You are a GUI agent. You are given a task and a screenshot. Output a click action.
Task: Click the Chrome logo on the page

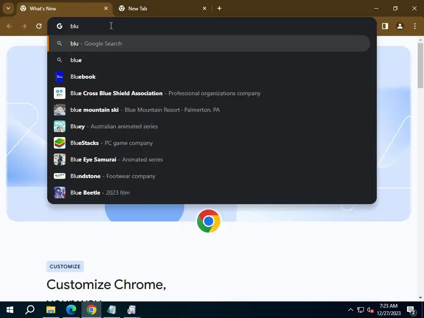(x=209, y=221)
